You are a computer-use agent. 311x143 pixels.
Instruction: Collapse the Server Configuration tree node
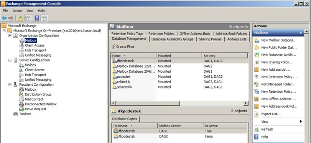[x=10, y=60]
